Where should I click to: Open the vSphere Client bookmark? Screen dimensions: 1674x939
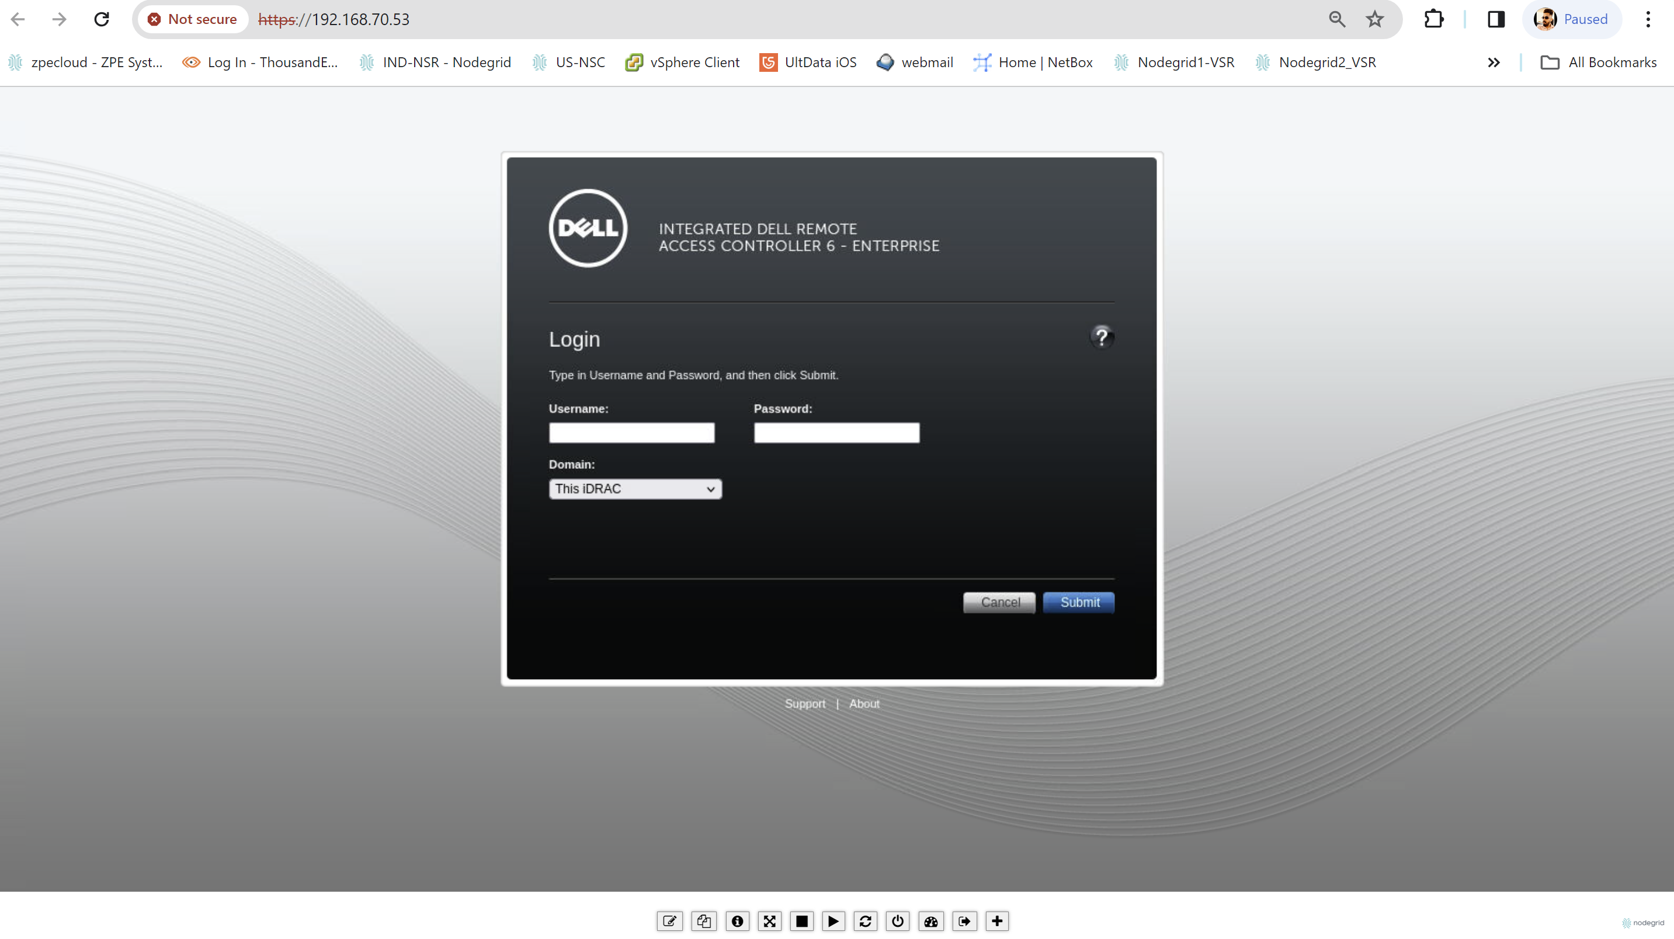[682, 62]
